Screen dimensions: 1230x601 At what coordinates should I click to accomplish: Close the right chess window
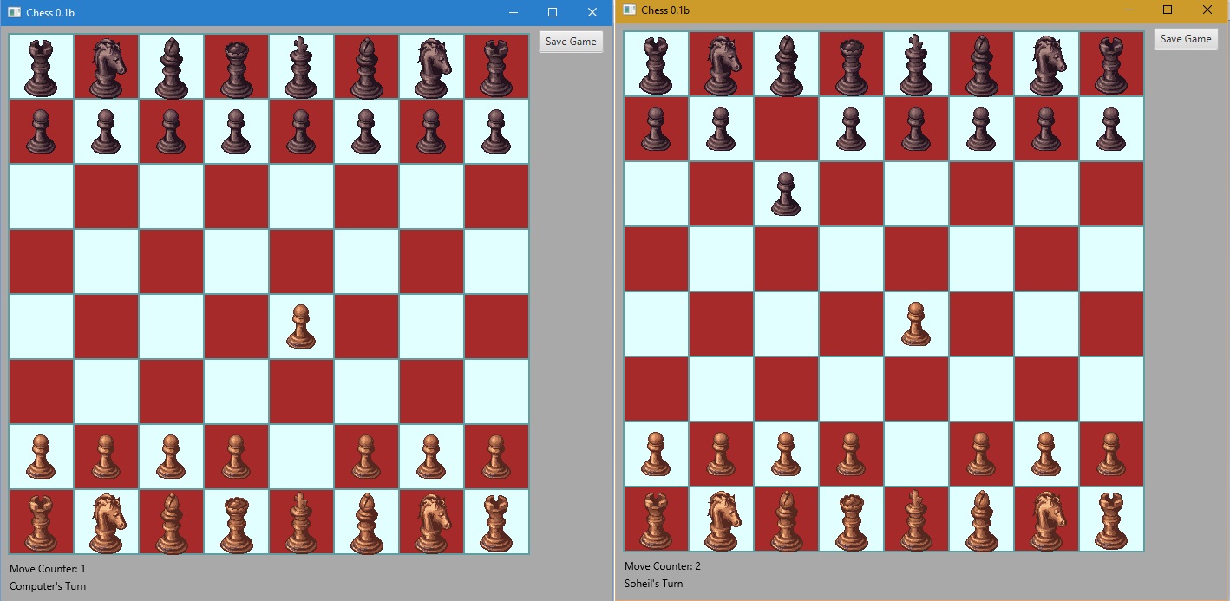pos(1207,10)
